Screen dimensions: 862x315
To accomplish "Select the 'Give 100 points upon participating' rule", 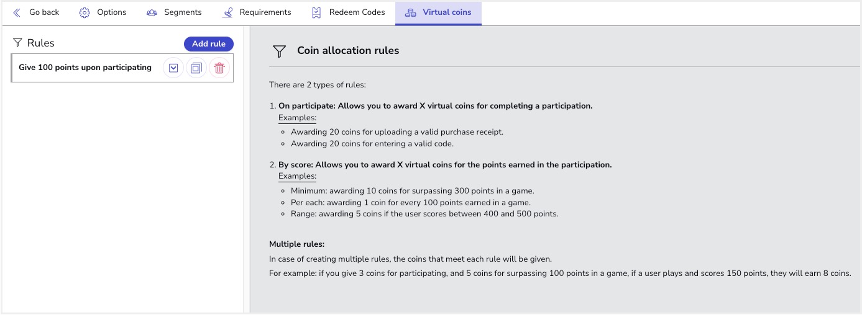I will [x=85, y=68].
